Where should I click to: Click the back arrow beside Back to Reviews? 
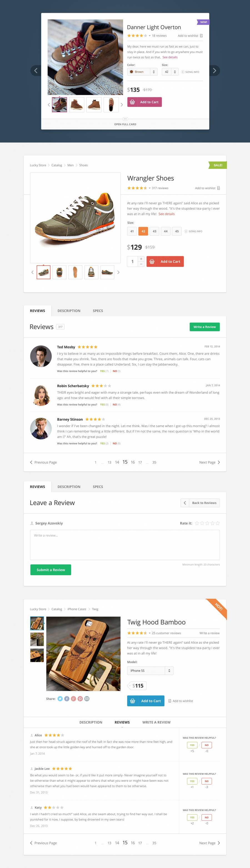(185, 503)
